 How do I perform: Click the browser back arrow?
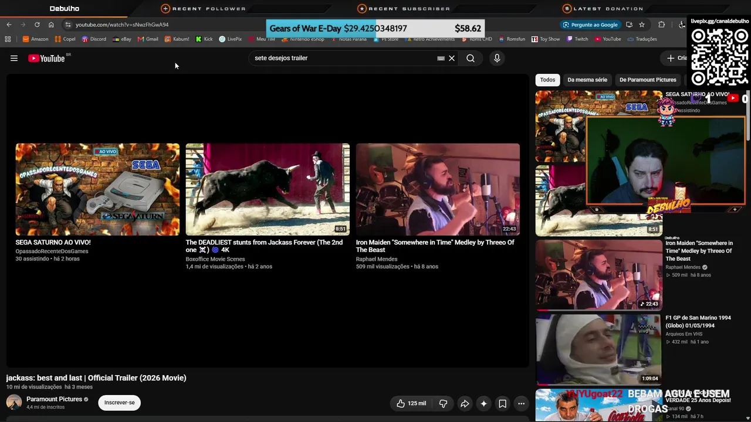pyautogui.click(x=9, y=25)
